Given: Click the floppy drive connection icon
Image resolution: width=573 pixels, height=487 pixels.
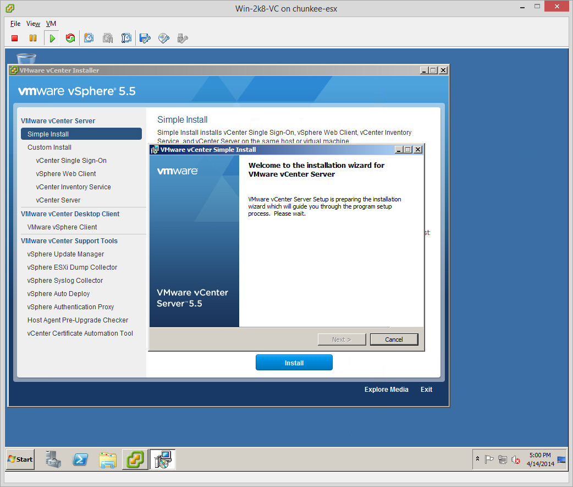Looking at the screenshot, I should (x=145, y=38).
